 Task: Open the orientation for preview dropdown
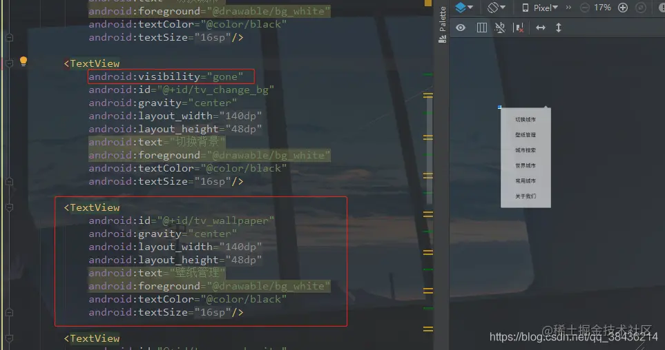coord(497,7)
